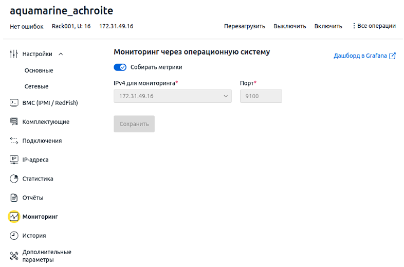Click the Настройки sliders icon
404x267 pixels.
point(14,54)
